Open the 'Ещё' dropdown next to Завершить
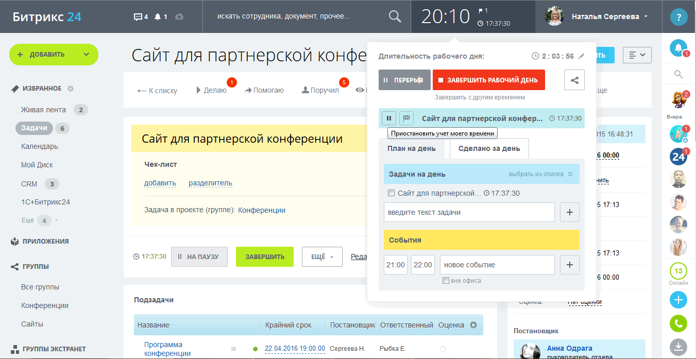 [x=322, y=257]
